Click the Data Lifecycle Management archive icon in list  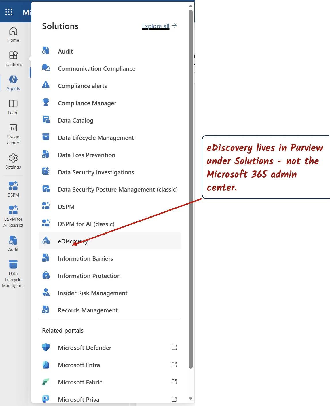pos(46,137)
